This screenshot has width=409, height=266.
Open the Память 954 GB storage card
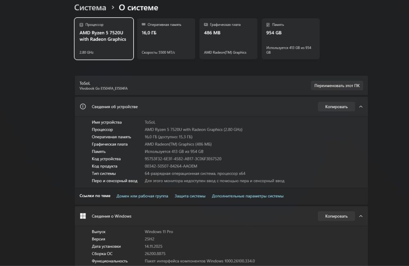(290, 38)
